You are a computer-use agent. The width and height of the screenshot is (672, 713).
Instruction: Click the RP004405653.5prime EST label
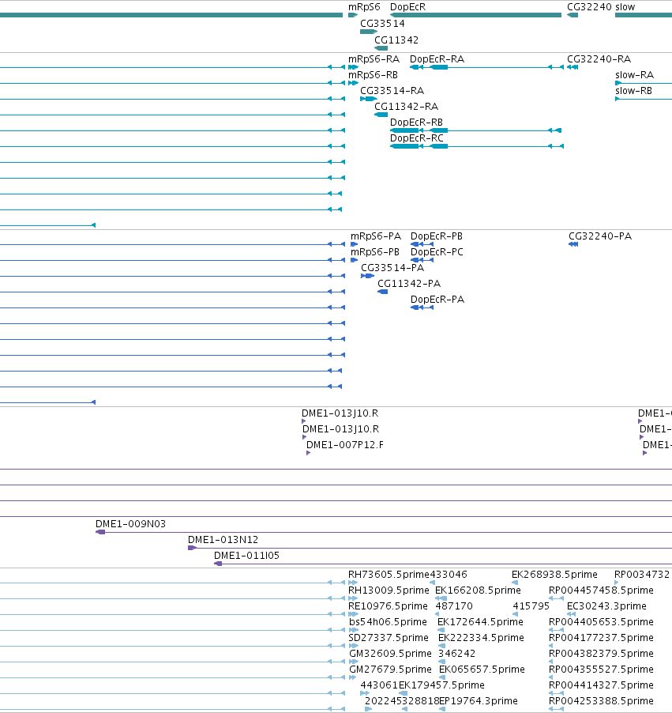click(x=601, y=623)
